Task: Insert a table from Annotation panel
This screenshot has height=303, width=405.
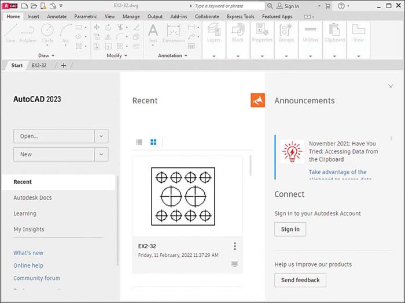Action: click(192, 46)
